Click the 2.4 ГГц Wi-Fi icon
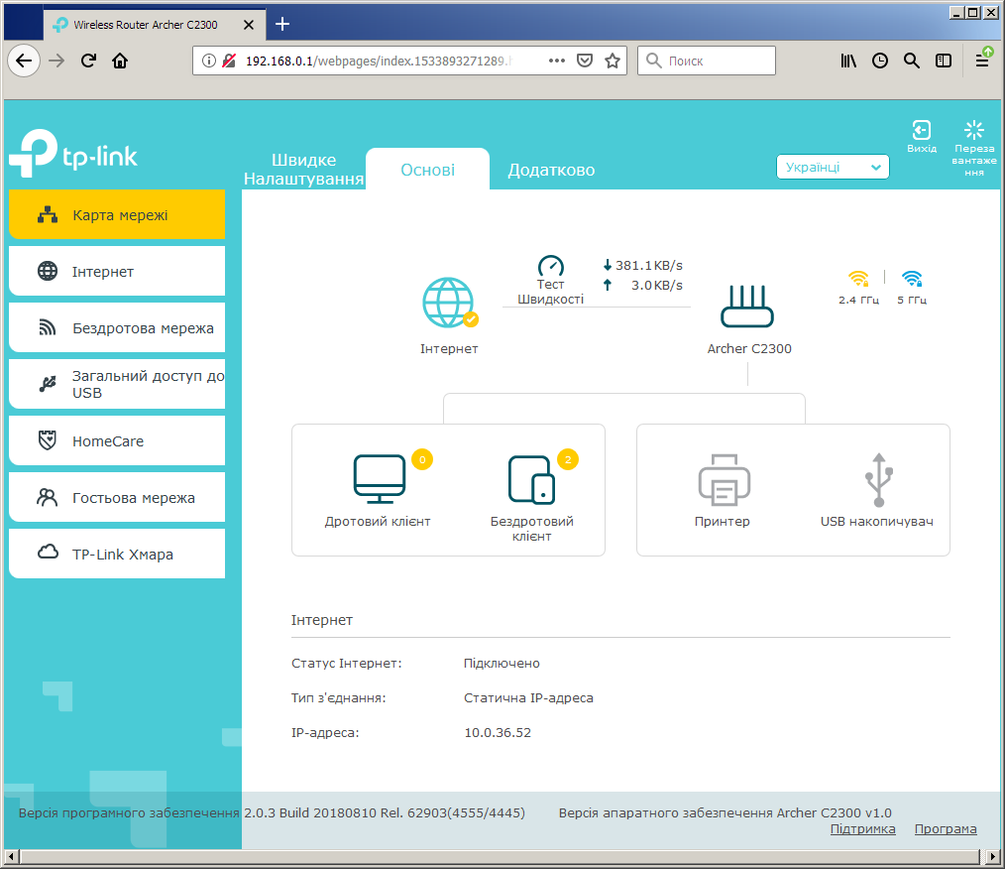The image size is (1005, 869). (x=858, y=279)
